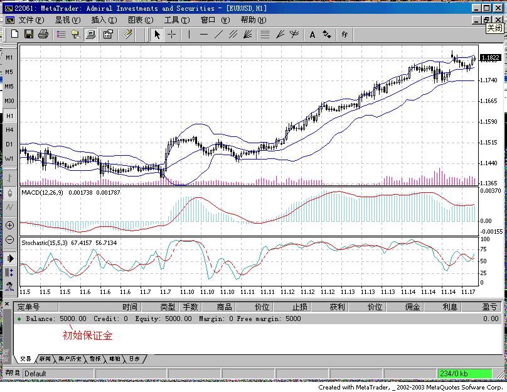Open the 图表 (Chart) menu
This screenshot has height=392, width=507.
140,20
